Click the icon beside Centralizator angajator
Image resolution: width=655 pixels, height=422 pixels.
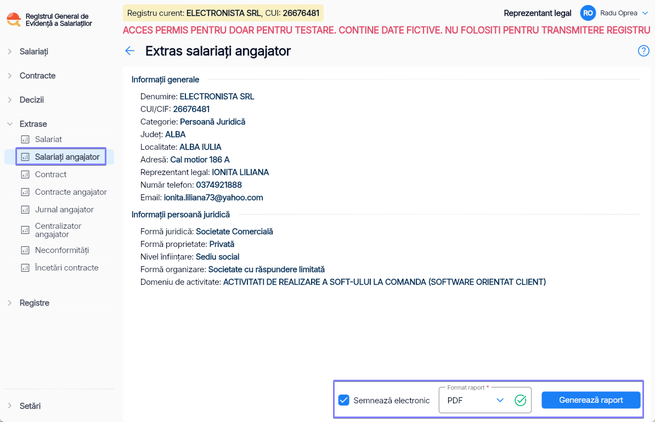25,230
